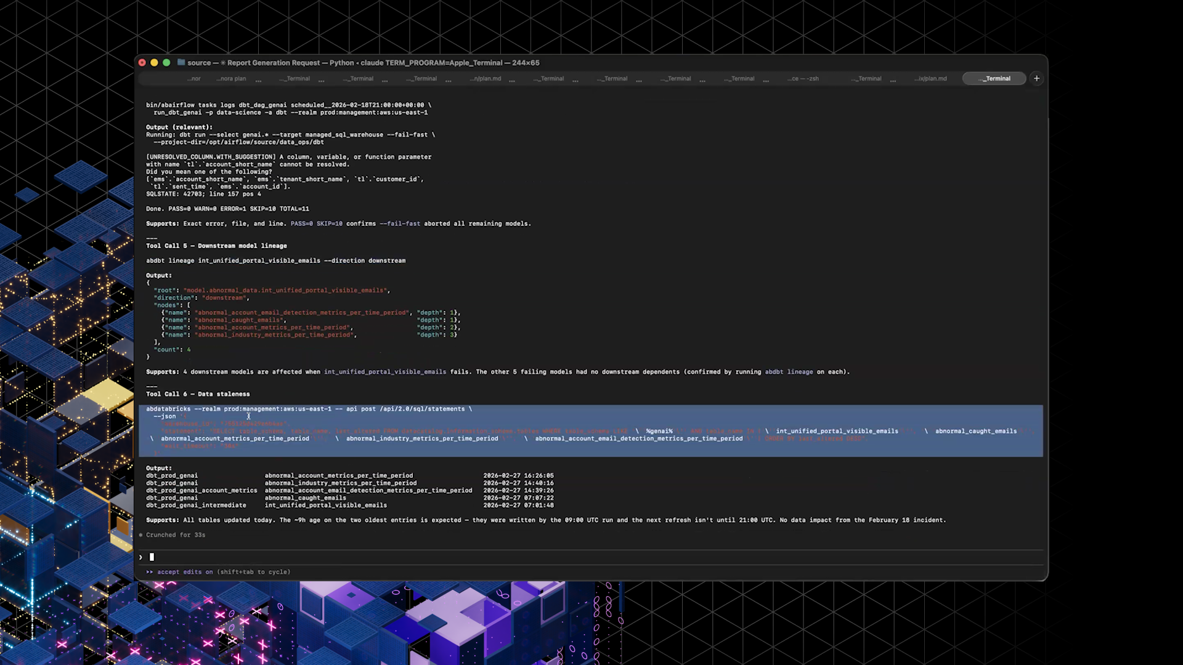Click the window title 'Report Generation Request' text
This screenshot has height=665, width=1183.
274,63
